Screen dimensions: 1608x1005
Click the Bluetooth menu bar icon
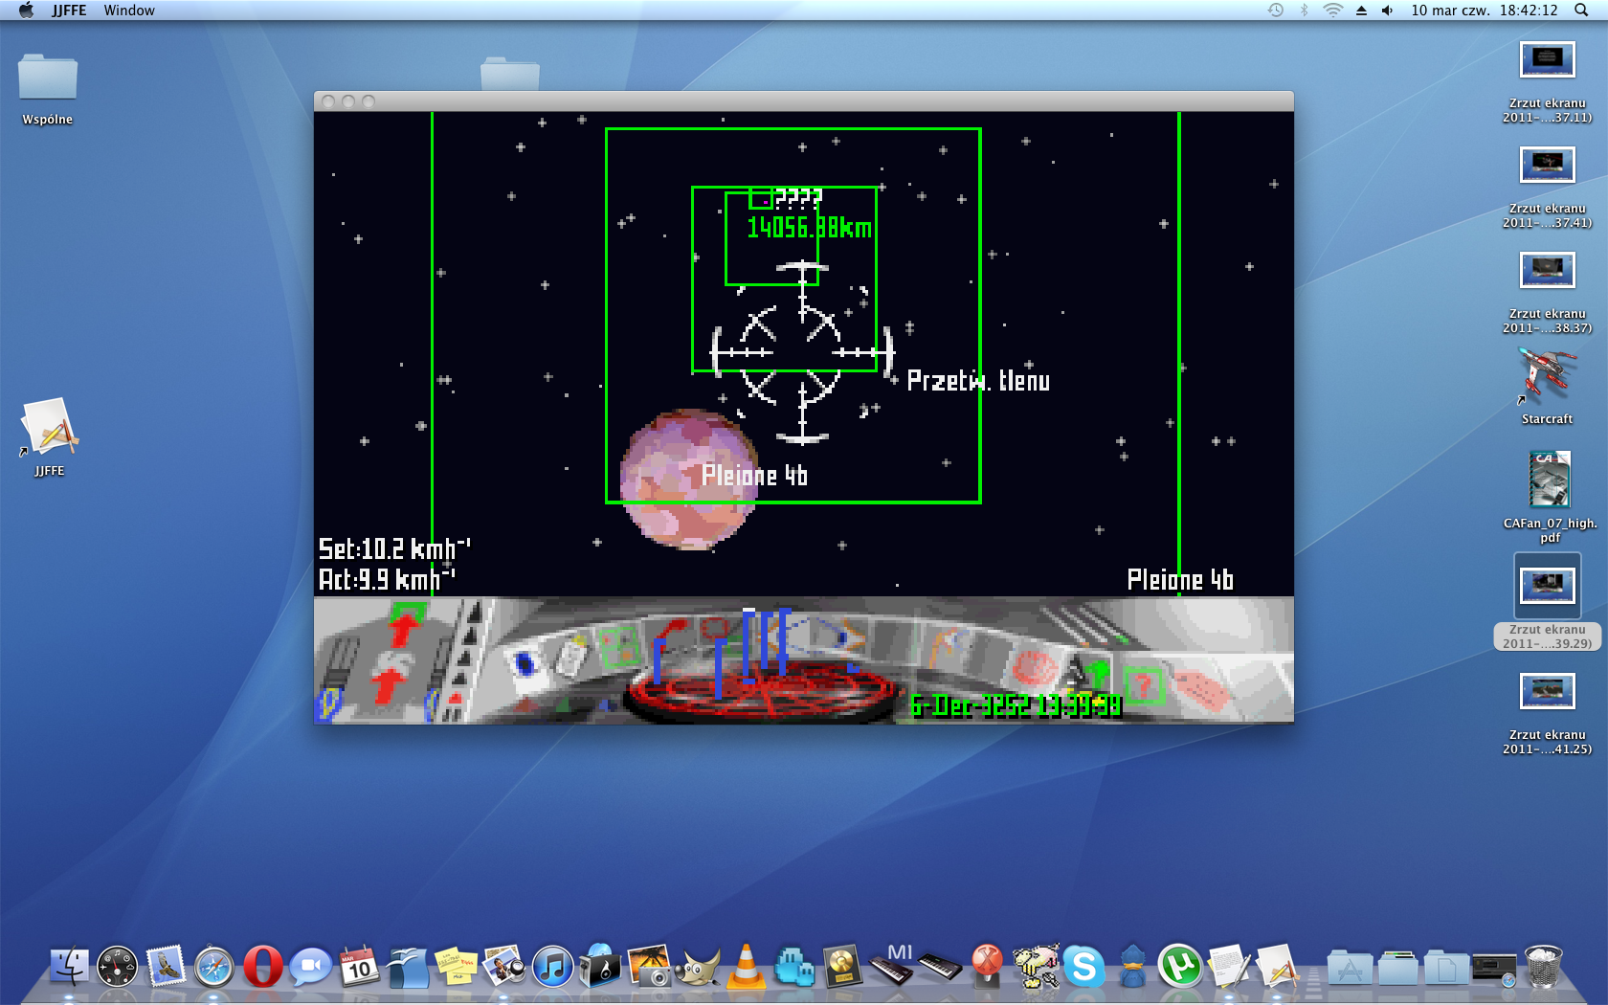tap(1304, 11)
